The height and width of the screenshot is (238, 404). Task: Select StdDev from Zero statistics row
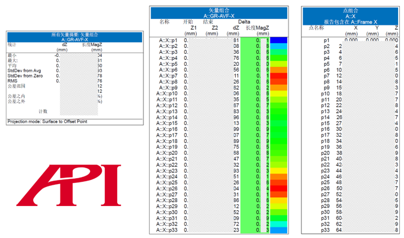55,76
